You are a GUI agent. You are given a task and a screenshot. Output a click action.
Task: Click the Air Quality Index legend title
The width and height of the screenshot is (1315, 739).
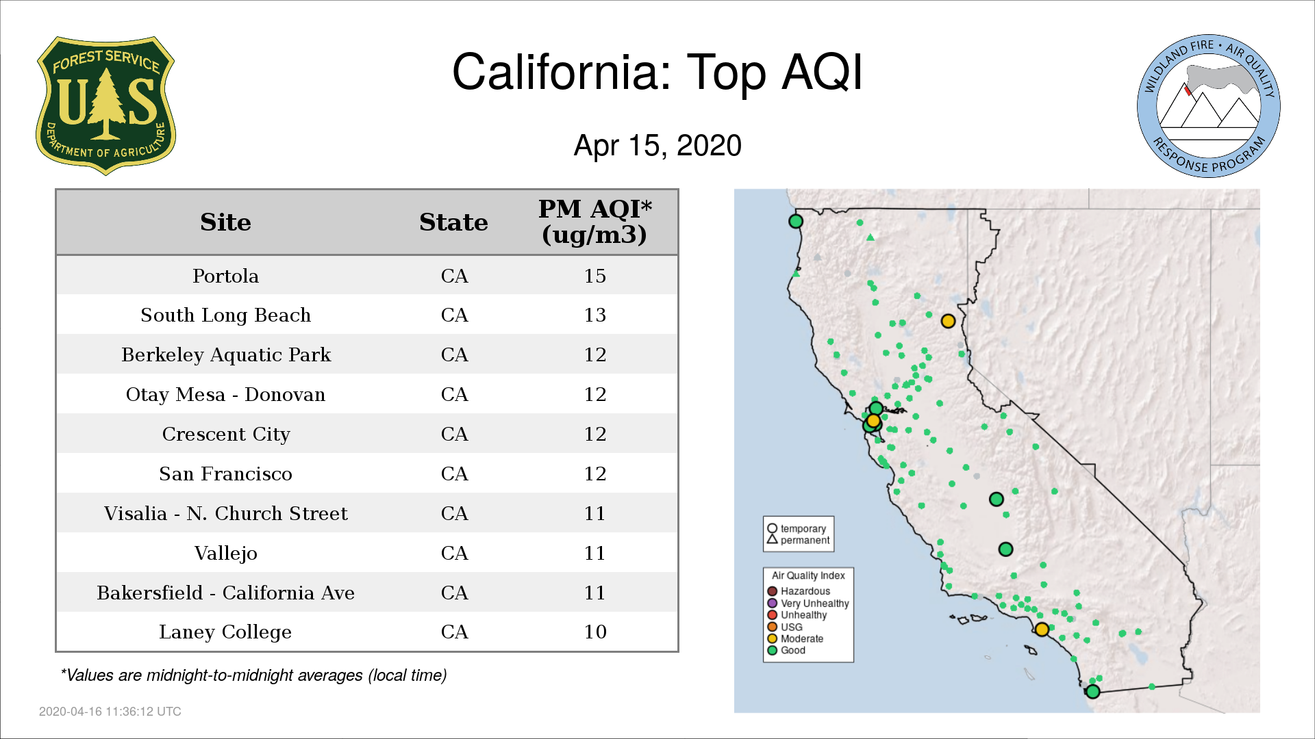[x=808, y=575]
